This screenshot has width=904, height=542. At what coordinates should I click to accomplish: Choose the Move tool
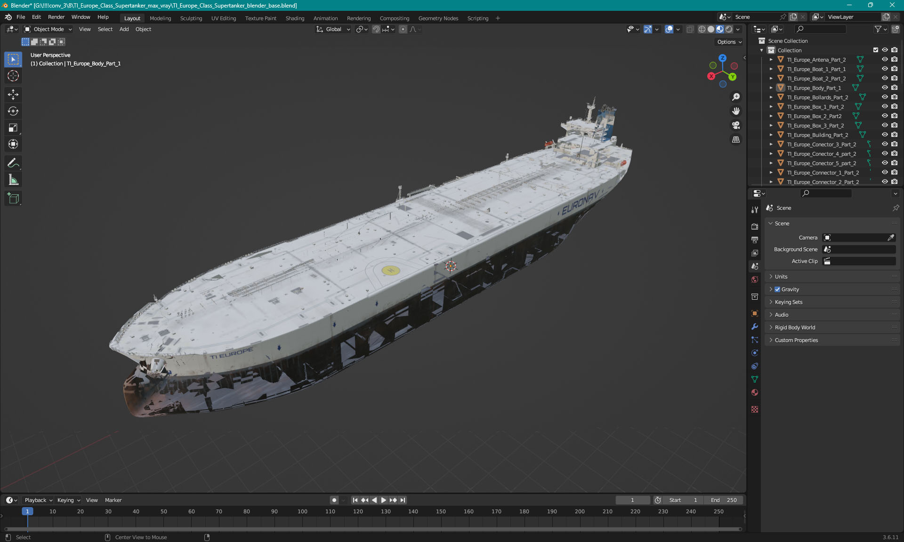coord(13,95)
